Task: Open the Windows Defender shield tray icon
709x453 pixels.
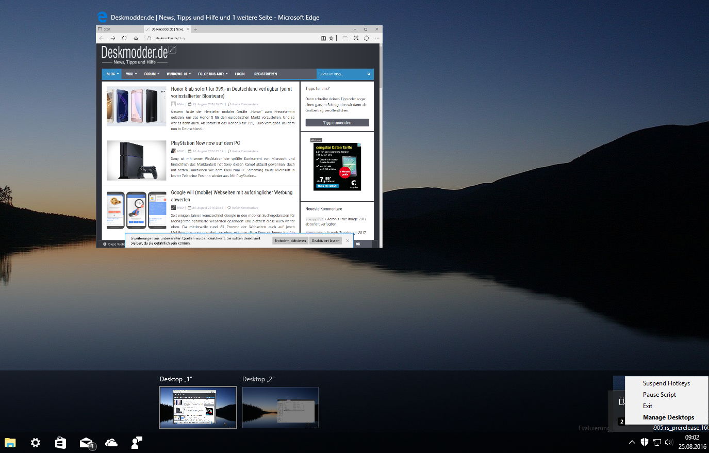Action: (x=644, y=442)
